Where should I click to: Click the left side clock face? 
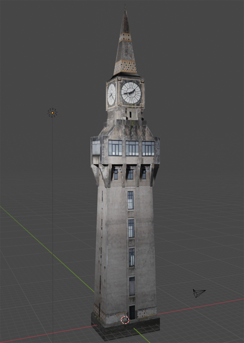click(x=111, y=95)
